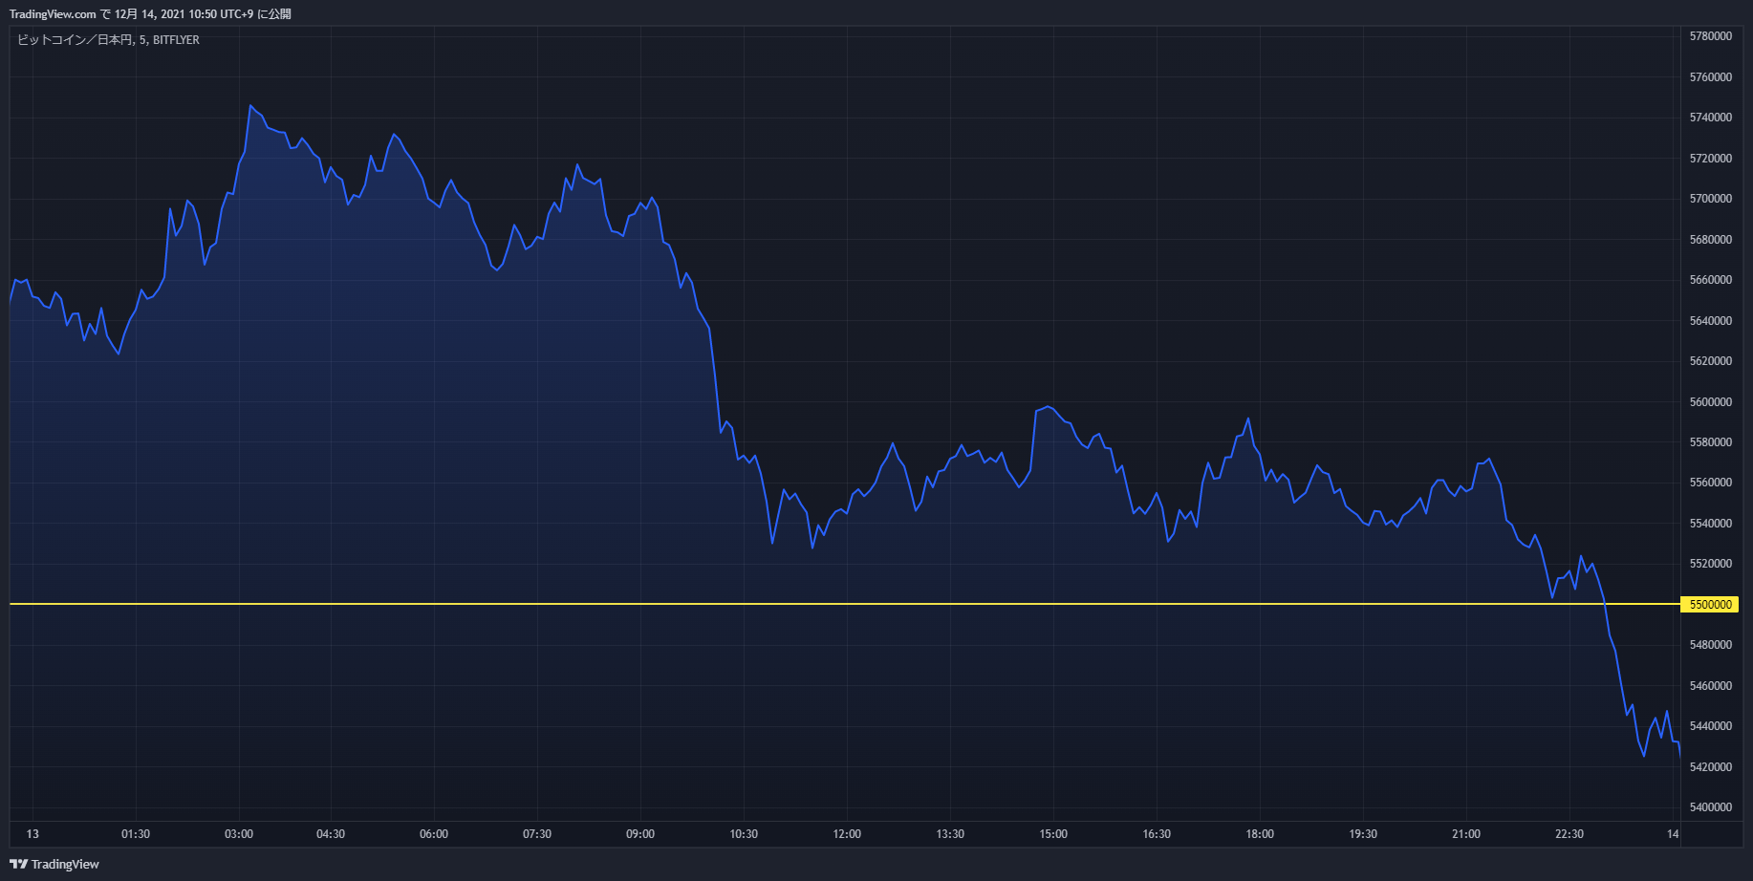Image resolution: width=1753 pixels, height=881 pixels.
Task: Click the 5660000 price axis label
Action: tap(1711, 280)
